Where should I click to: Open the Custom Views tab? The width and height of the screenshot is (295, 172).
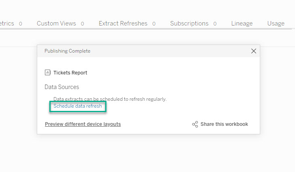56,23
